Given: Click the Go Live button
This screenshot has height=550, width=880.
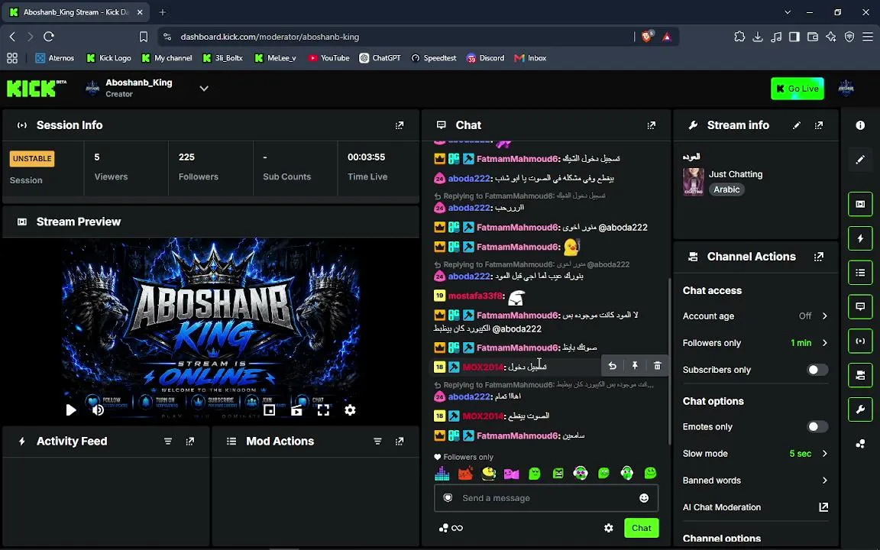Looking at the screenshot, I should pos(797,89).
